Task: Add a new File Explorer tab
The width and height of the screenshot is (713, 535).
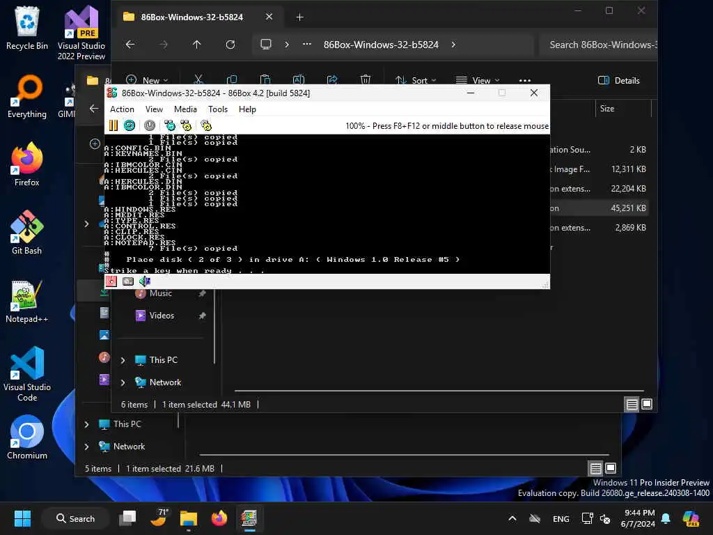Action: coord(299,17)
